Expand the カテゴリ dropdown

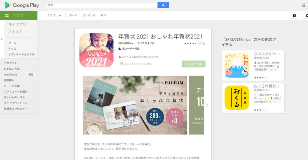click(x=54, y=15)
